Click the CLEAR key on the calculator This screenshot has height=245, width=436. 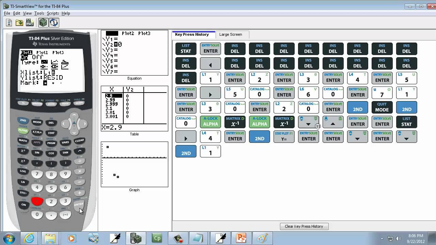pos(79,140)
